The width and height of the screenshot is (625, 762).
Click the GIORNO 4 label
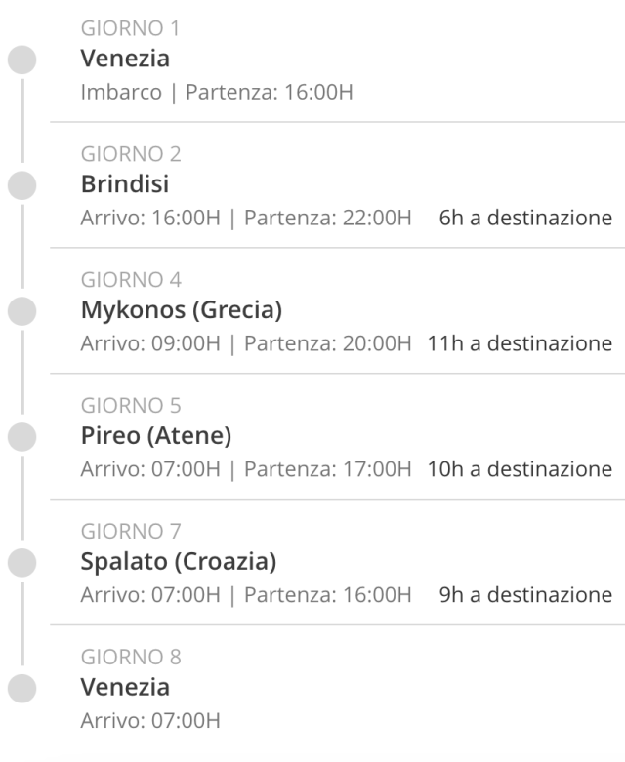coord(131,280)
